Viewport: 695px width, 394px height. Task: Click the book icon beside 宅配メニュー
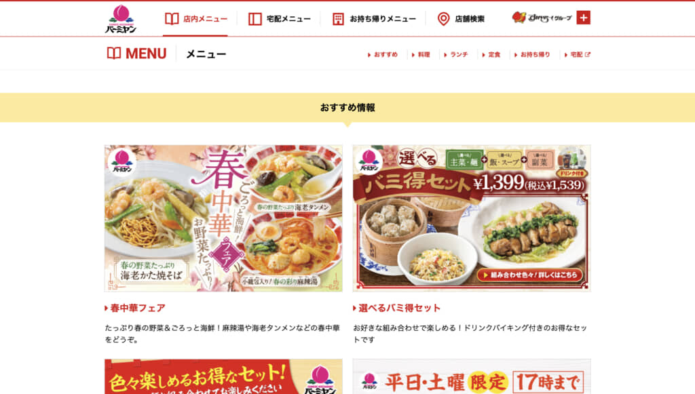pyautogui.click(x=255, y=19)
